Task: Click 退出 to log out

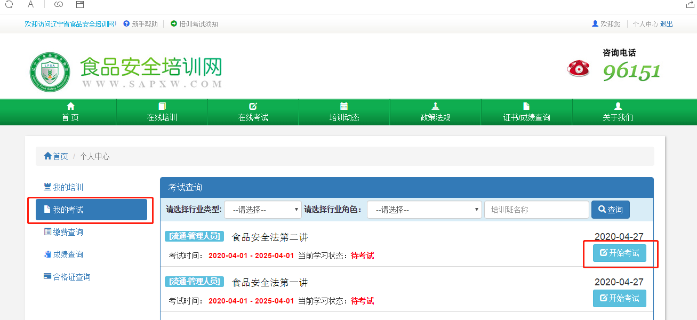Action: click(x=667, y=24)
